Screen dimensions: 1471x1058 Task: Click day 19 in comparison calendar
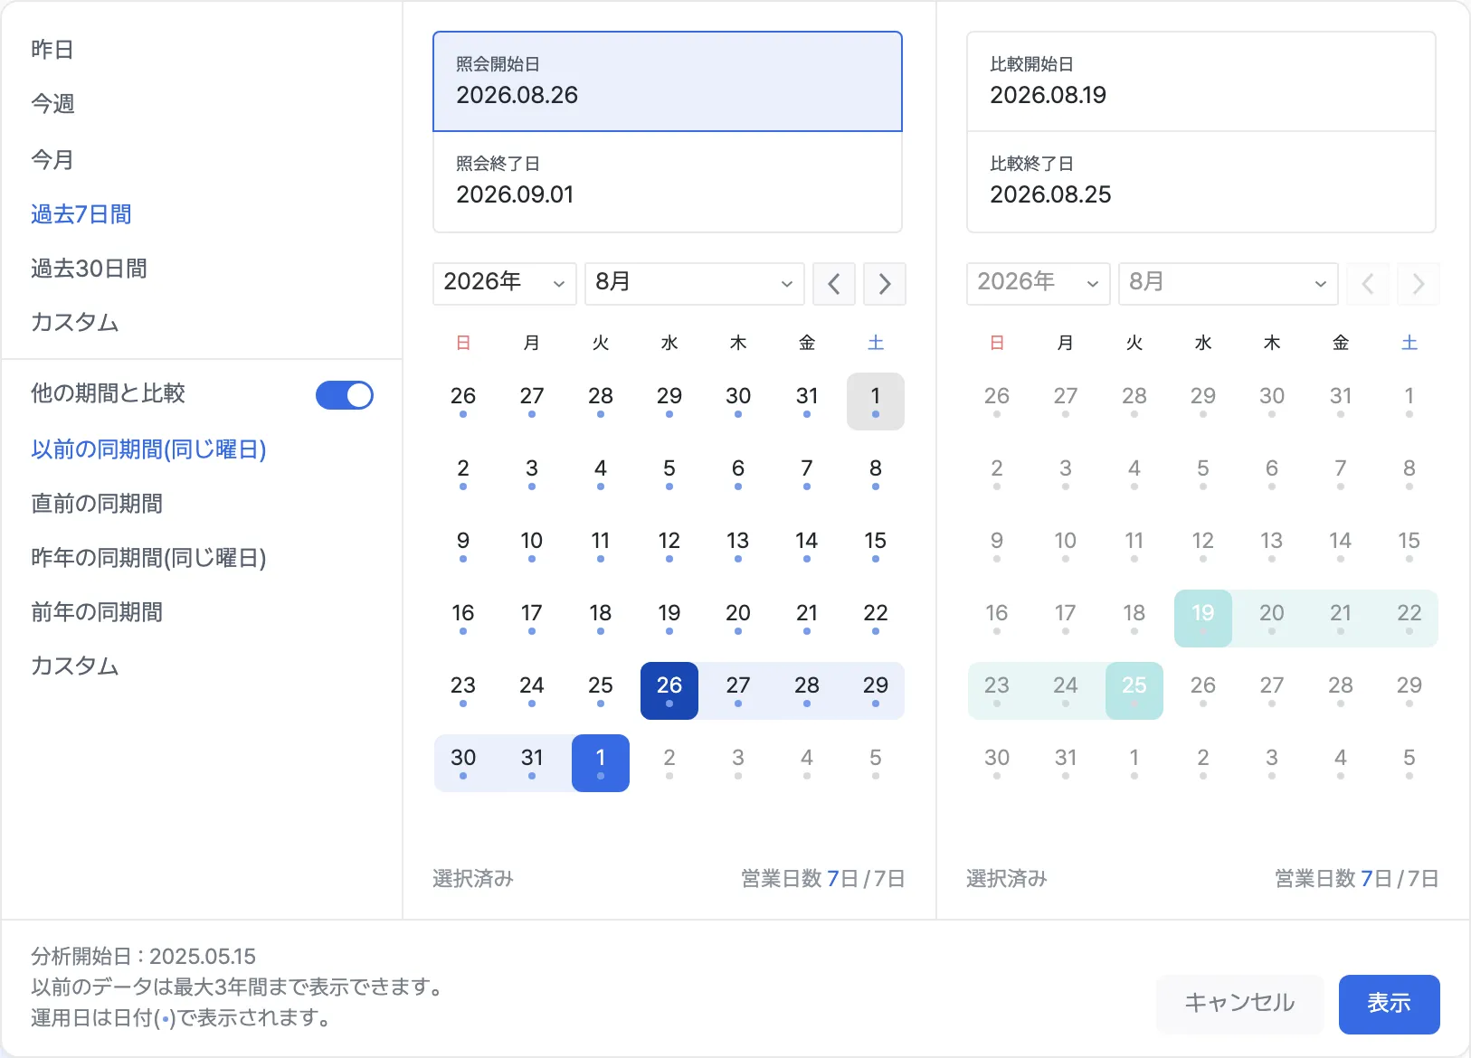1203,619
